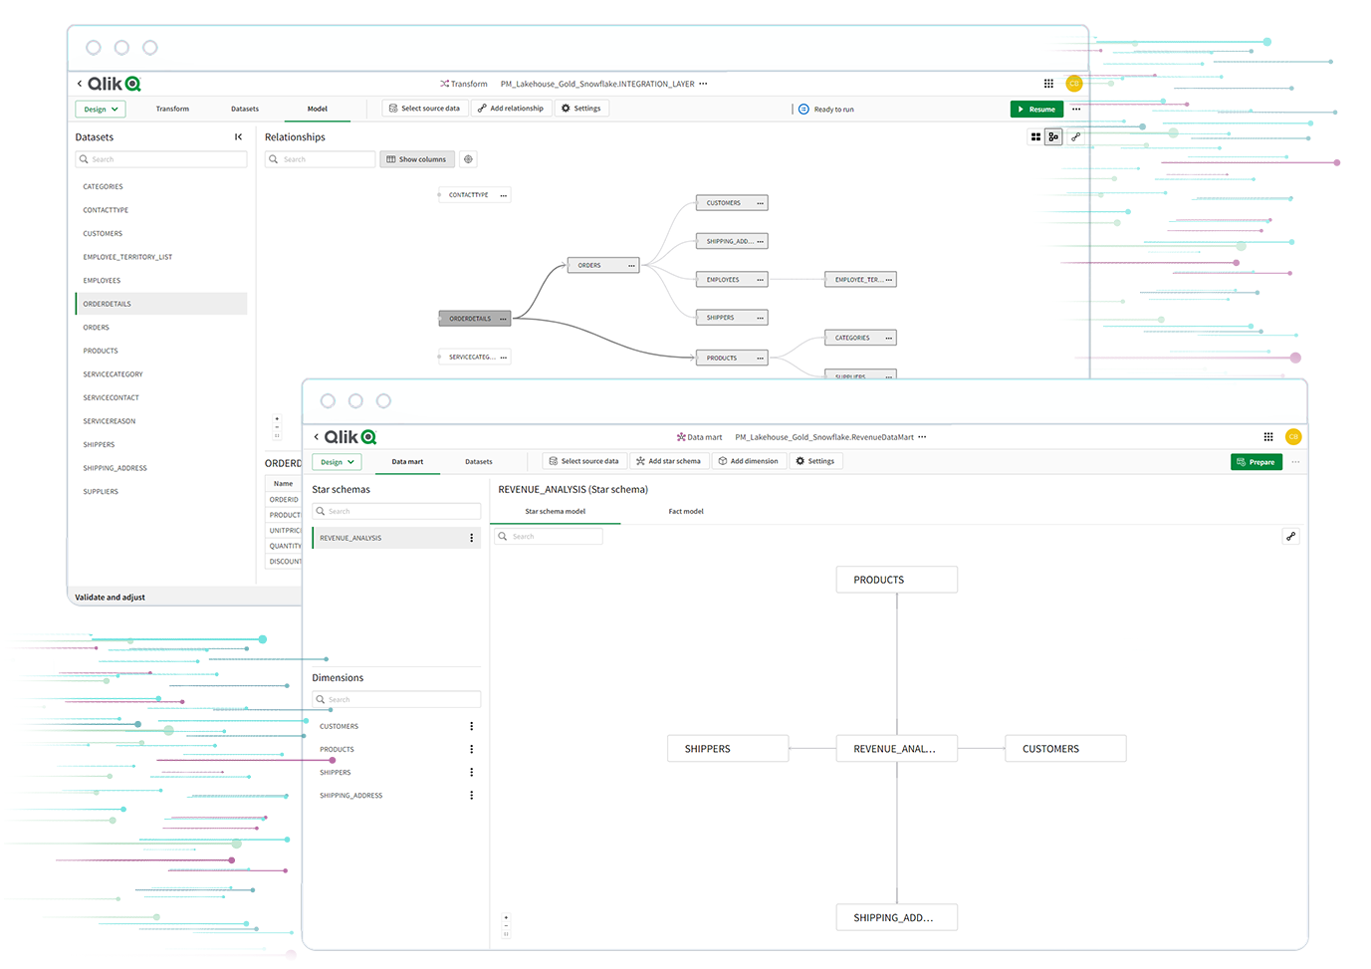Screen dimensions: 1371x969
Task: Open Design dropdown in Transform window
Action: (101, 110)
